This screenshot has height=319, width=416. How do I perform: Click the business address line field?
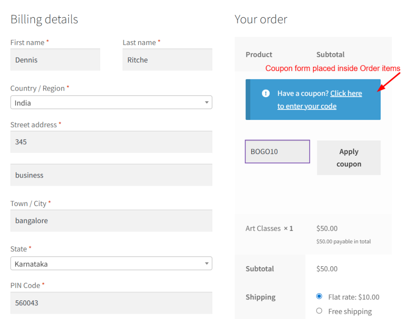(111, 175)
